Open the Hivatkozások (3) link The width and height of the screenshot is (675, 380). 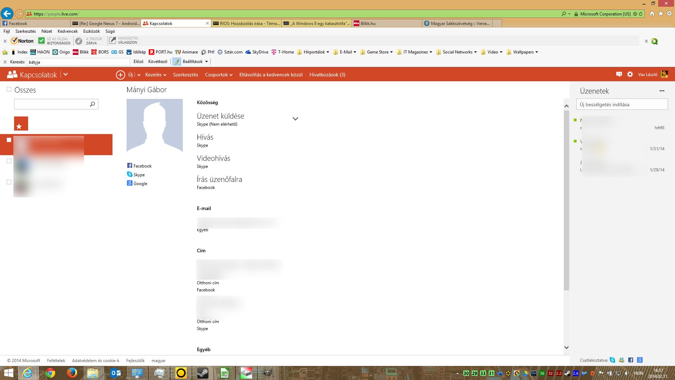click(x=327, y=75)
